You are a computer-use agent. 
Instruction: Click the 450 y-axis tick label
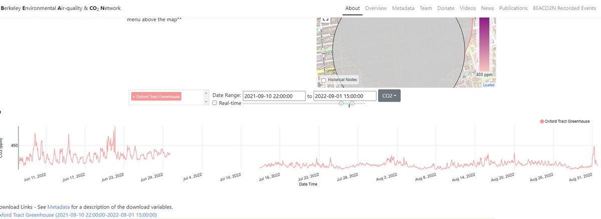tap(14, 146)
